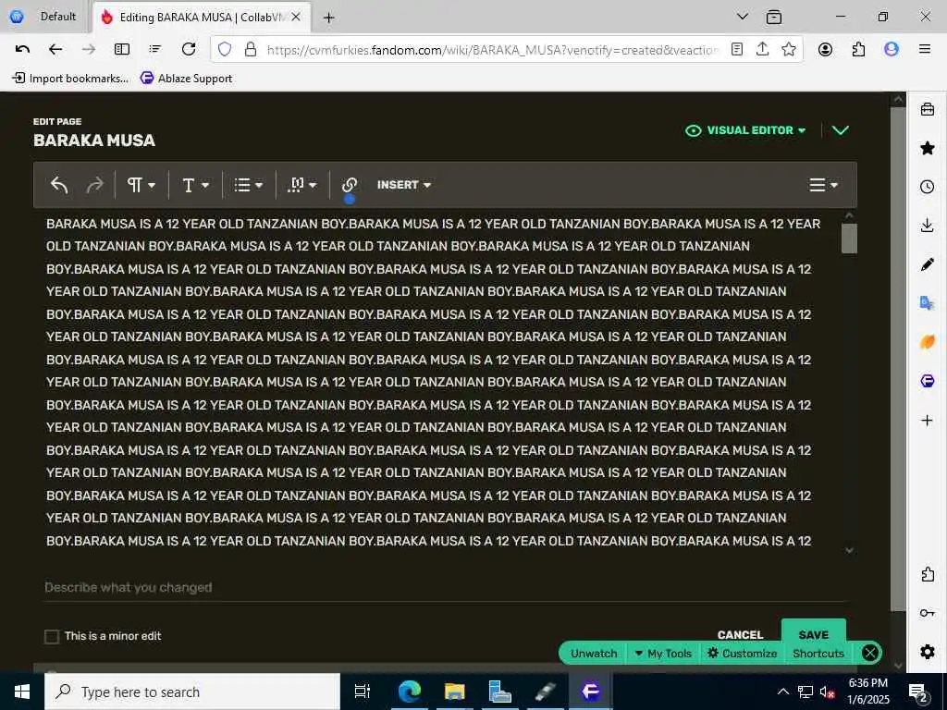Screen dimensions: 947x710
Task: Bookmark this page with star
Action: [788, 50]
